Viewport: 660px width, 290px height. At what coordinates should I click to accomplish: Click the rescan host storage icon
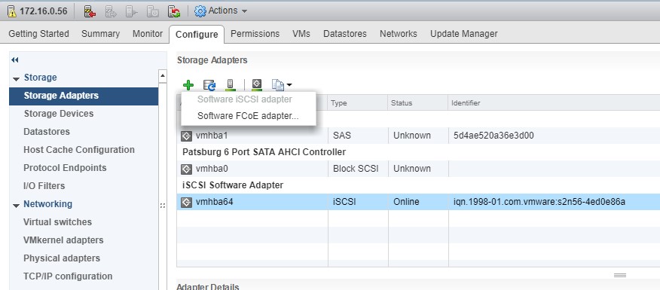pyautogui.click(x=230, y=85)
